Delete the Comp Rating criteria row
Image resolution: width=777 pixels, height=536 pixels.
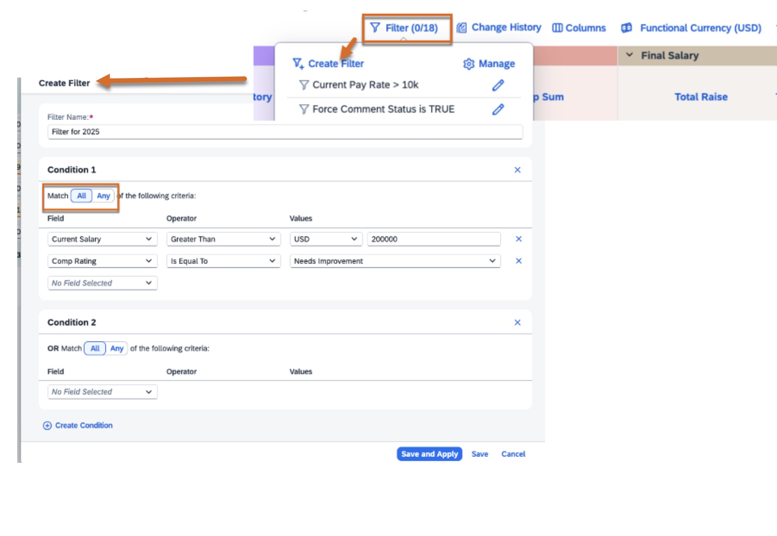click(x=519, y=261)
